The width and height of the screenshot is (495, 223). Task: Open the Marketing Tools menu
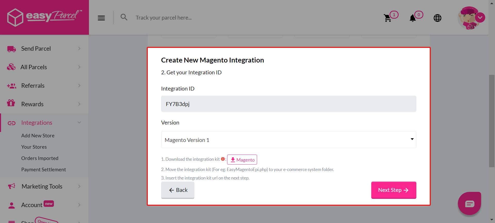click(x=44, y=186)
